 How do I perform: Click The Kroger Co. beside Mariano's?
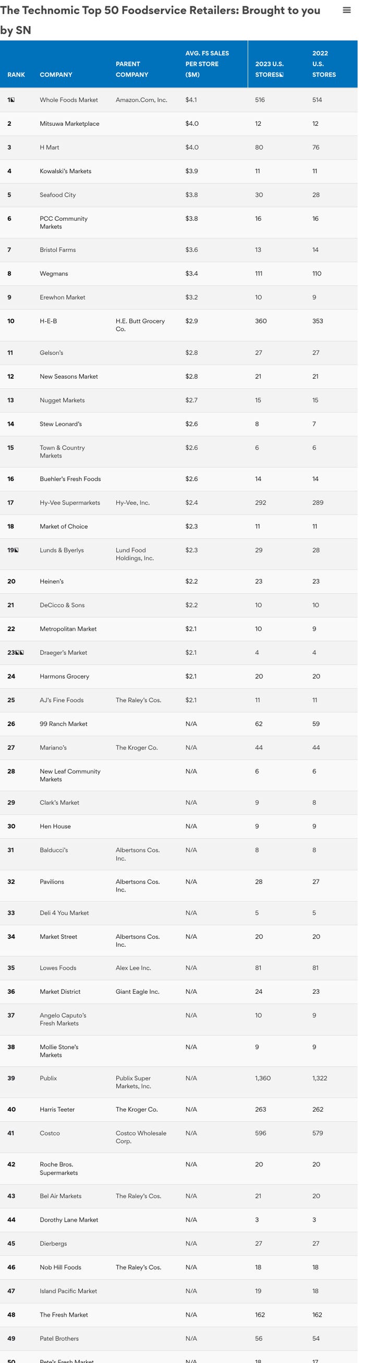(x=137, y=747)
